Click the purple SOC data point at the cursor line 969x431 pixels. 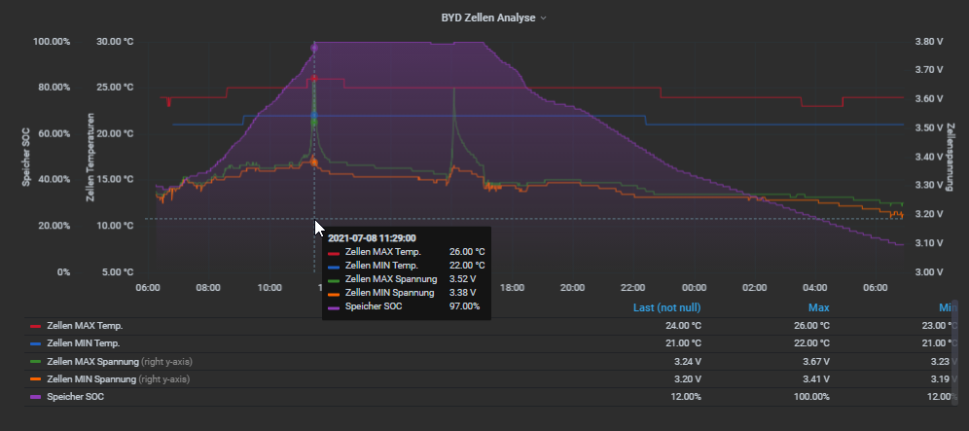(314, 48)
